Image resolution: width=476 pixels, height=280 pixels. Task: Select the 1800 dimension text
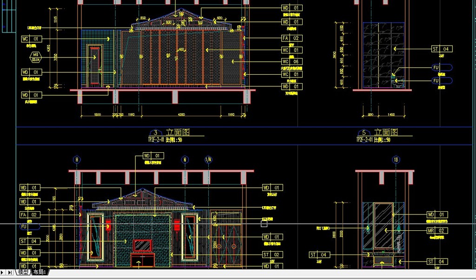pyautogui.click(x=98, y=114)
